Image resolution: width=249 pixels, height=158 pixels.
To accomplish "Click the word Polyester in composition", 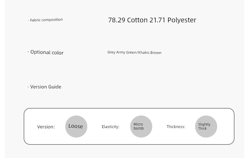I will [182, 20].
